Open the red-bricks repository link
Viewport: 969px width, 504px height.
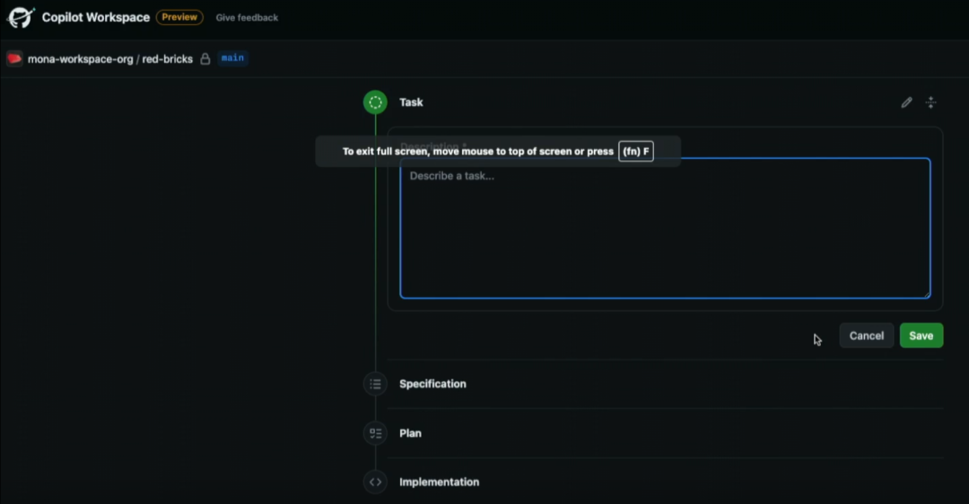[168, 59]
